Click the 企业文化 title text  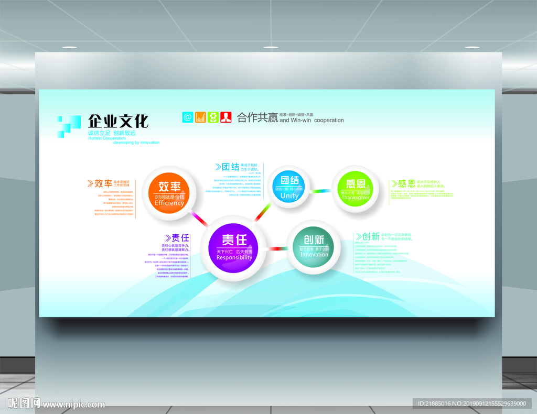pyautogui.click(x=118, y=121)
